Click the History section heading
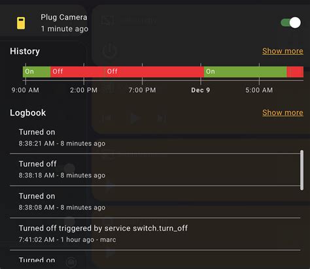Image resolution: width=310 pixels, height=269 pixels. coord(25,51)
